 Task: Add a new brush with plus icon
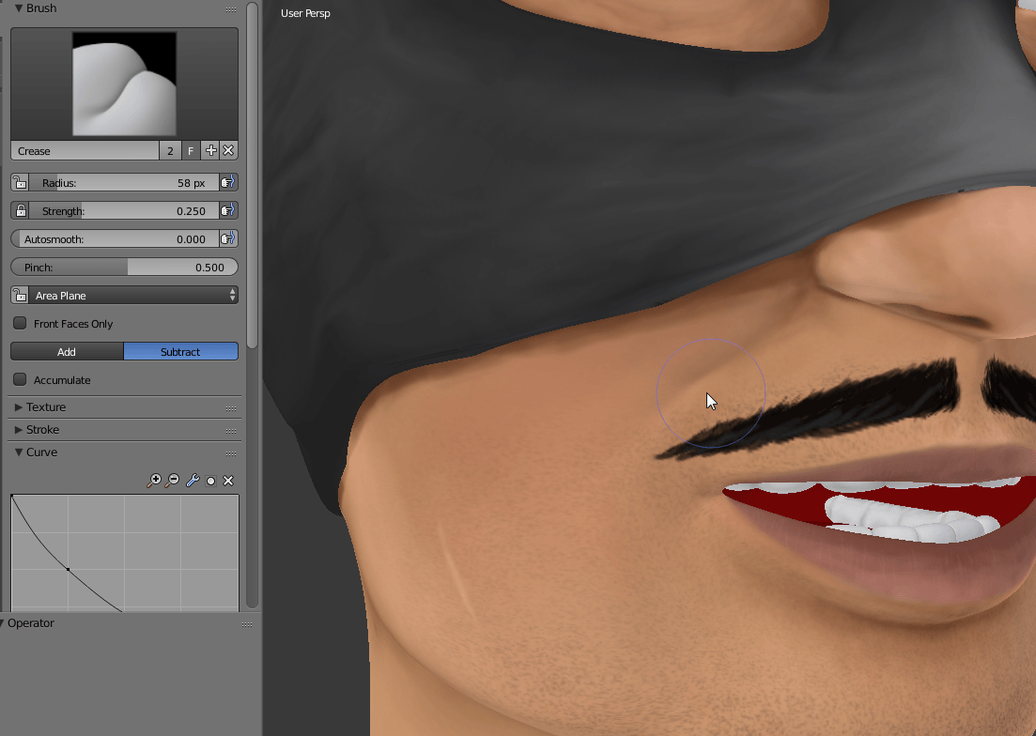click(210, 150)
